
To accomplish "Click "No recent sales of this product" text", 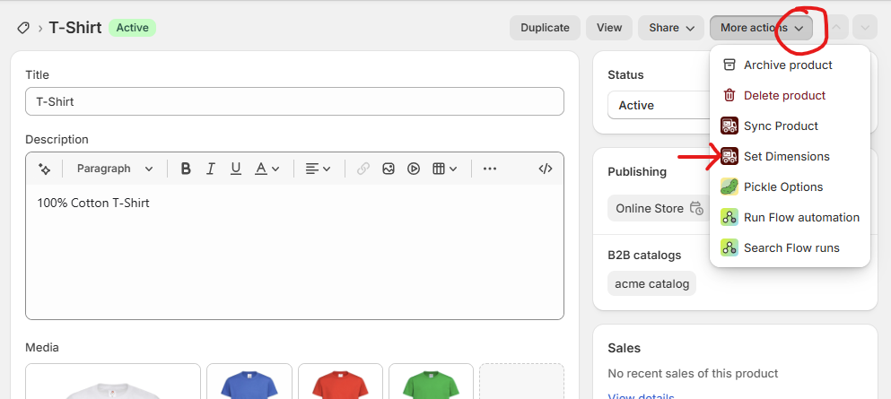I will click(x=693, y=374).
